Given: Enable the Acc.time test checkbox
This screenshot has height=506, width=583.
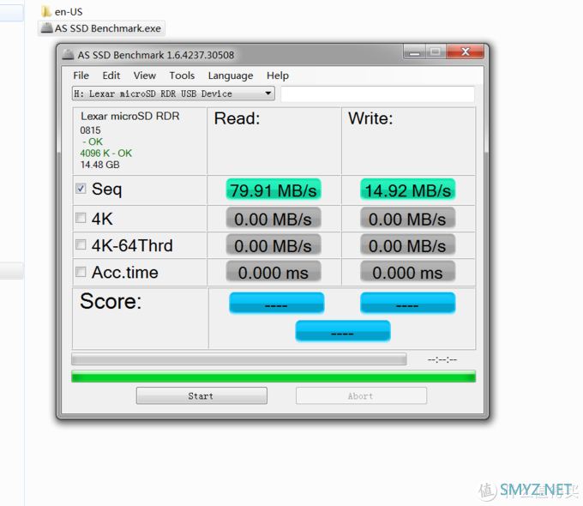Looking at the screenshot, I should (x=81, y=272).
